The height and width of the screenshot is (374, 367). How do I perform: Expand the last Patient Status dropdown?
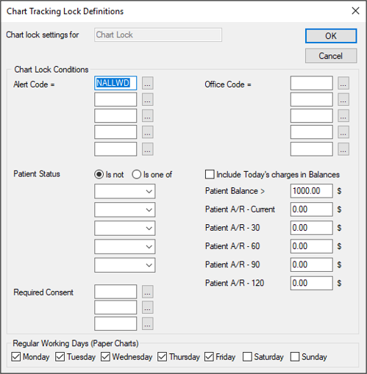tap(125, 265)
